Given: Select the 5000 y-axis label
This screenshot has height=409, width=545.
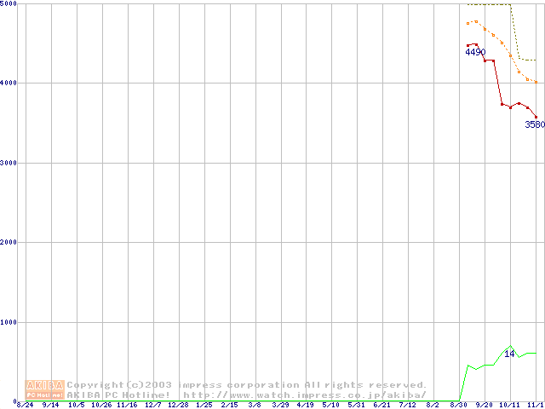Looking at the screenshot, I should pos(10,4).
